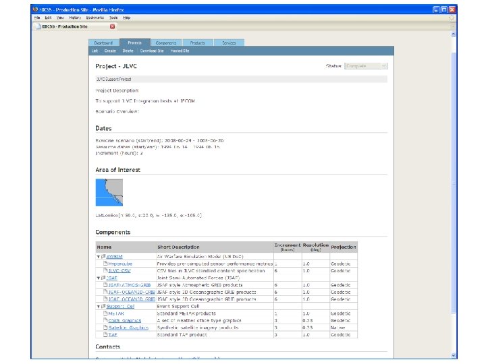Screen dimensions: 486x364
Task: Open the History menu
Action: click(x=75, y=18)
